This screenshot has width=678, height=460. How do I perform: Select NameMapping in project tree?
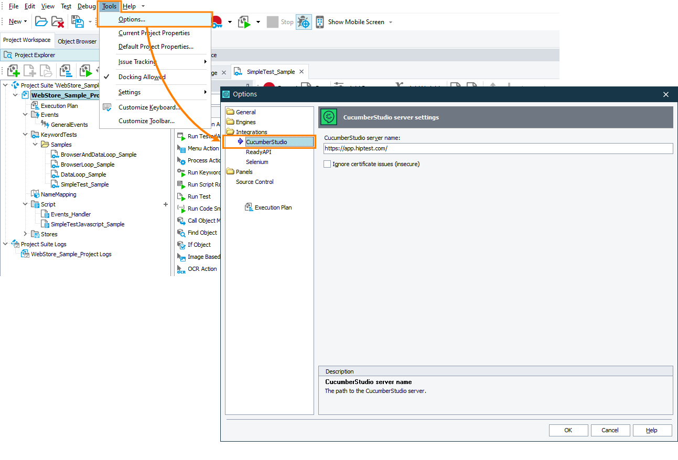[x=59, y=194]
